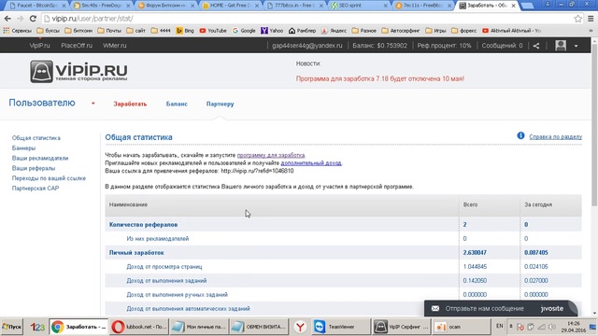Click the volume speaker icon in system tray
This screenshot has height=336, width=598.
pyautogui.click(x=551, y=327)
